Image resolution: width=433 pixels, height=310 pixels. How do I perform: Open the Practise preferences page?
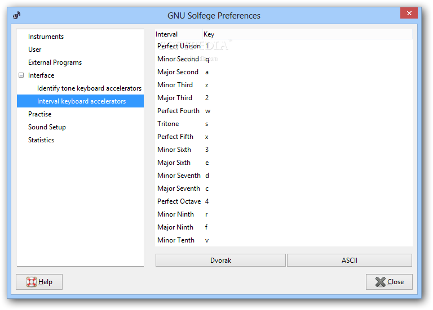pos(40,114)
